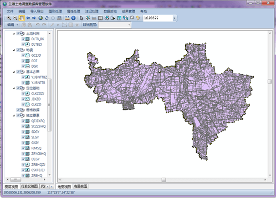
Task: Click annotation layer icon next to DLTBZJ
Action: 27,44
